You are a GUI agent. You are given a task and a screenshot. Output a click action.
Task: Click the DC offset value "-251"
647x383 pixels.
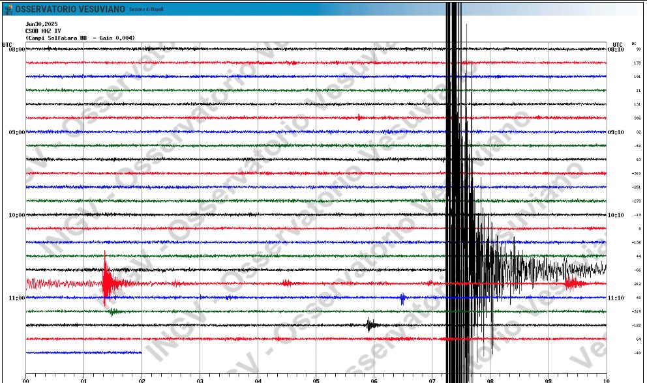637,188
